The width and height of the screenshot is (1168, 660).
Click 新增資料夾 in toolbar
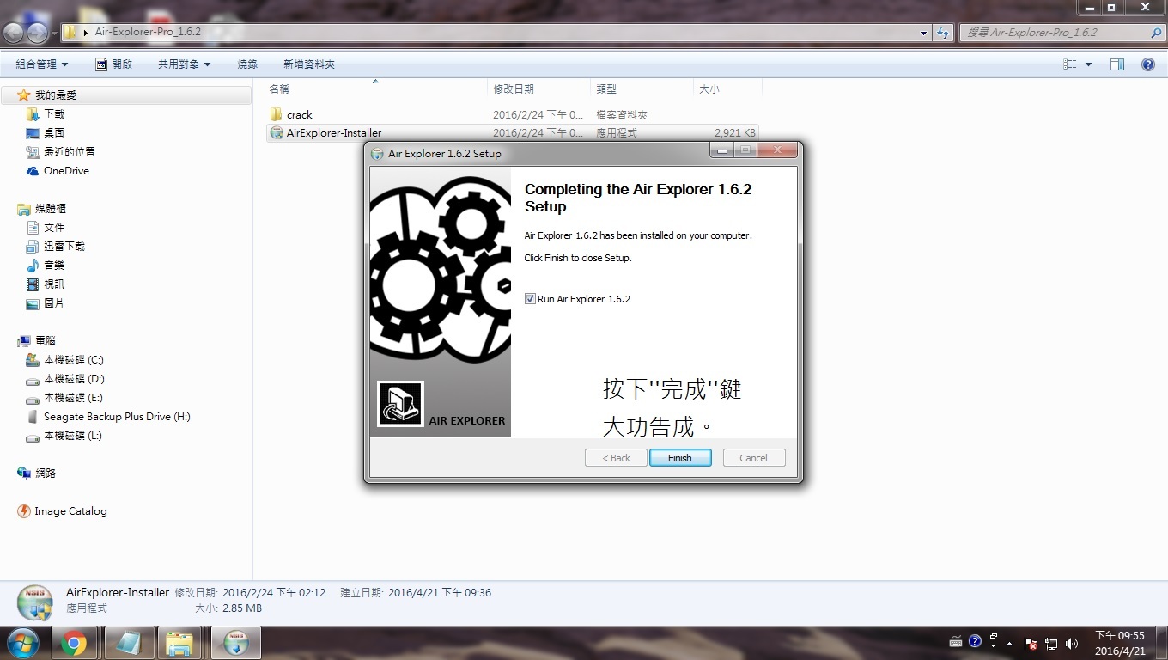point(309,64)
